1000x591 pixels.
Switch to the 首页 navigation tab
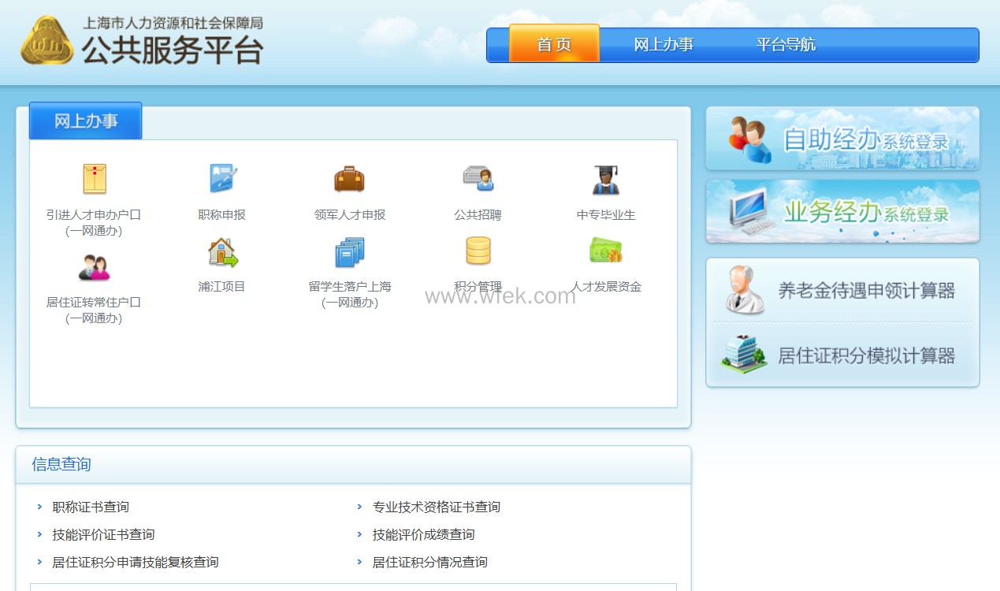tap(554, 44)
